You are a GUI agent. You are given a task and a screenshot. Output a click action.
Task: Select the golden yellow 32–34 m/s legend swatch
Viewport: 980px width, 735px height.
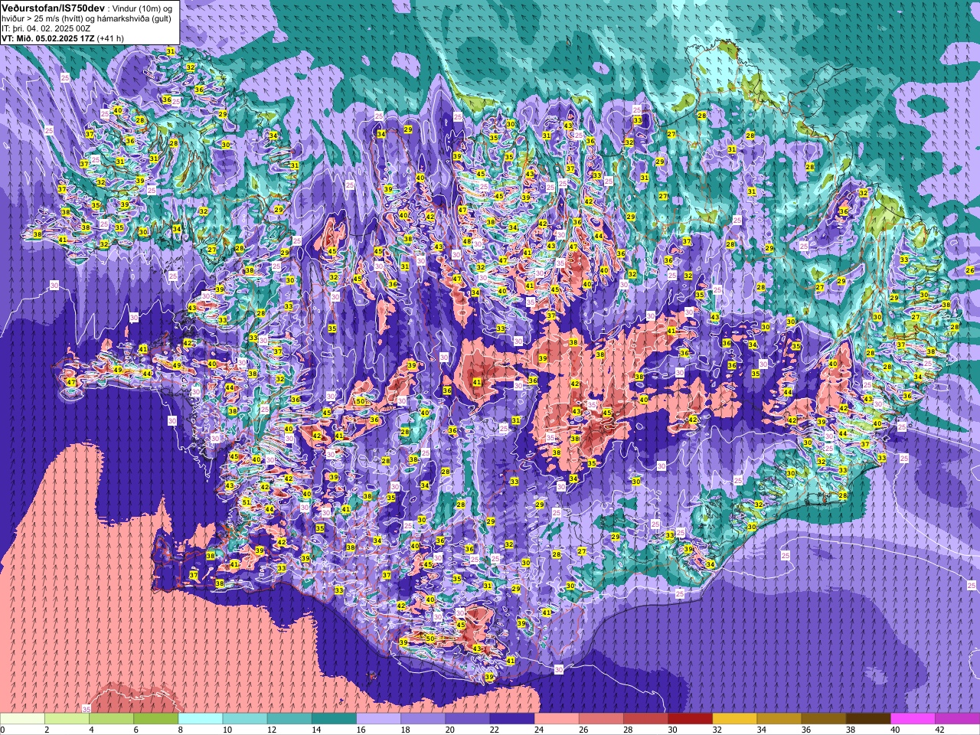point(735,719)
